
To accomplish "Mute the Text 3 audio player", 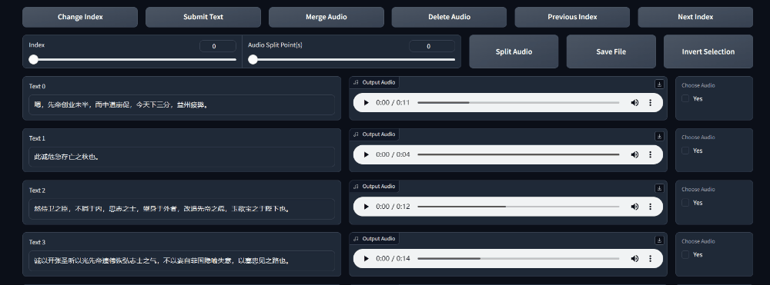I will (634, 259).
